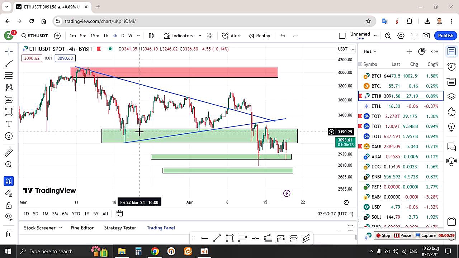Open the forecasting and measurement tools
Screen dimensions: 459x258
[x=9, y=100]
